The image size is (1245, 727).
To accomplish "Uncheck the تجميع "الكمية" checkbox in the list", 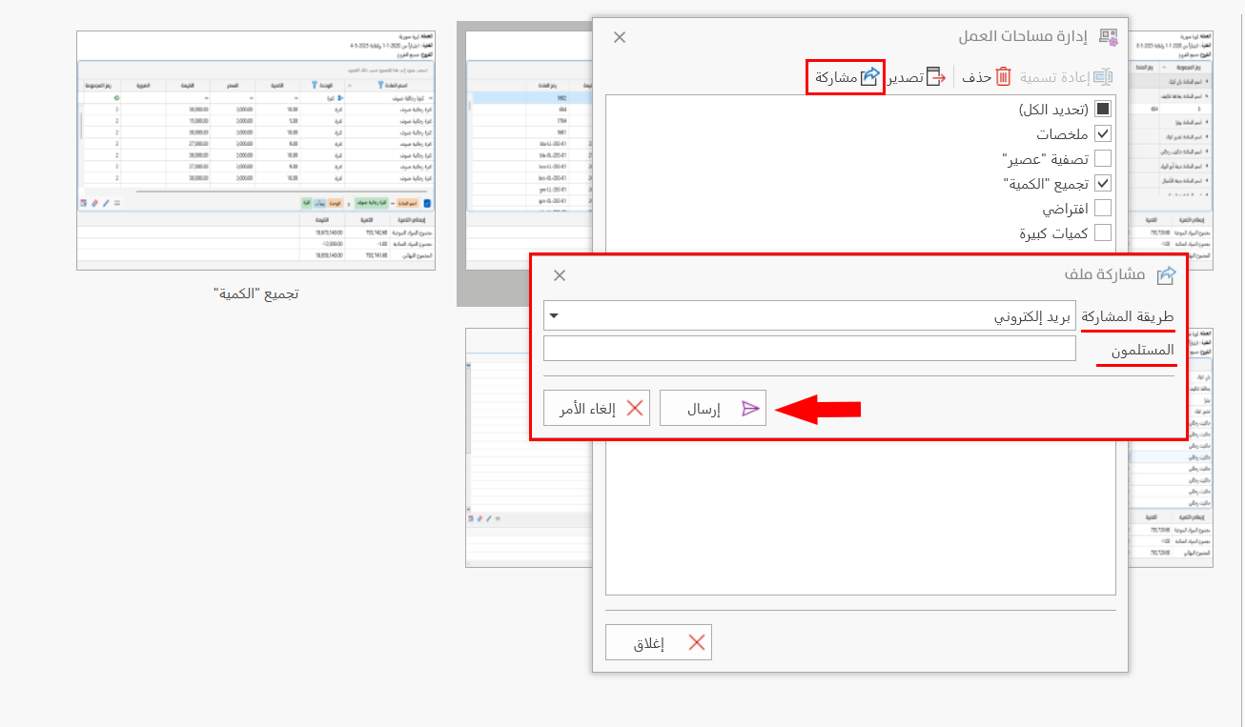I will click(1102, 184).
